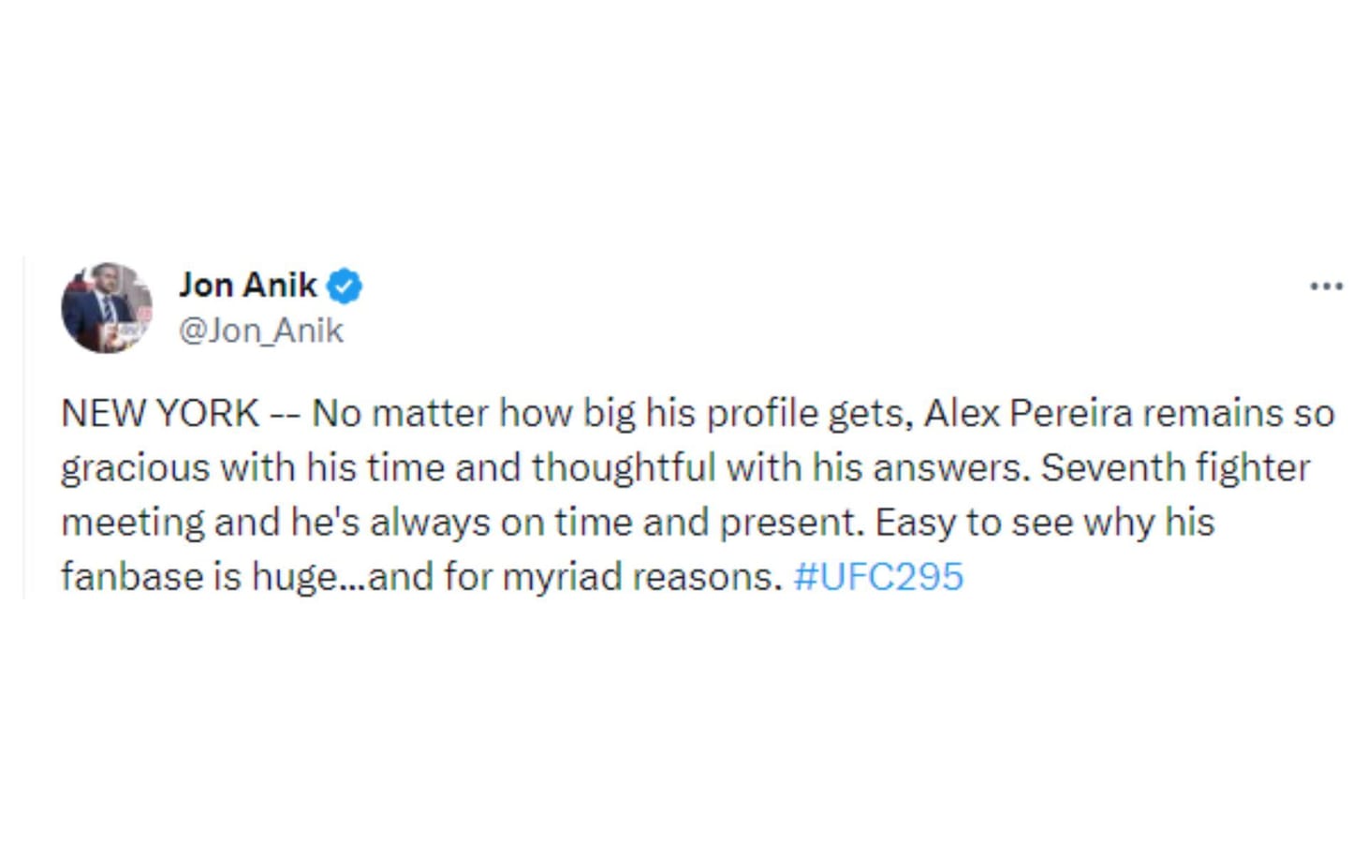Click Jon Anik's verified blue checkmark badge

(346, 286)
